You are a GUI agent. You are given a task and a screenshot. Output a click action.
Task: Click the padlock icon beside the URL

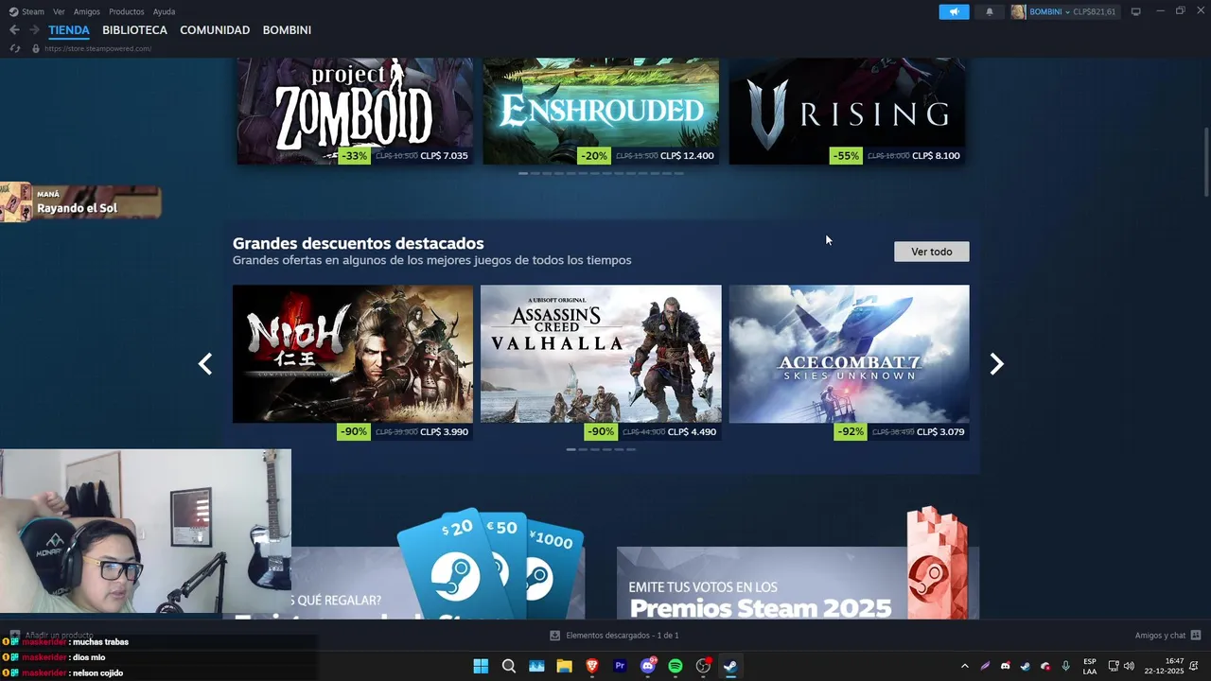point(36,48)
